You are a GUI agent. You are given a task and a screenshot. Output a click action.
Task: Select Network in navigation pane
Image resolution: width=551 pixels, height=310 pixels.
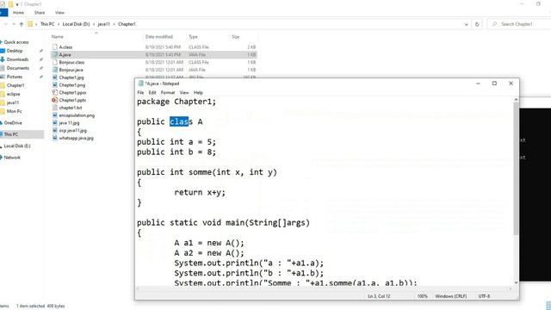pos(12,158)
